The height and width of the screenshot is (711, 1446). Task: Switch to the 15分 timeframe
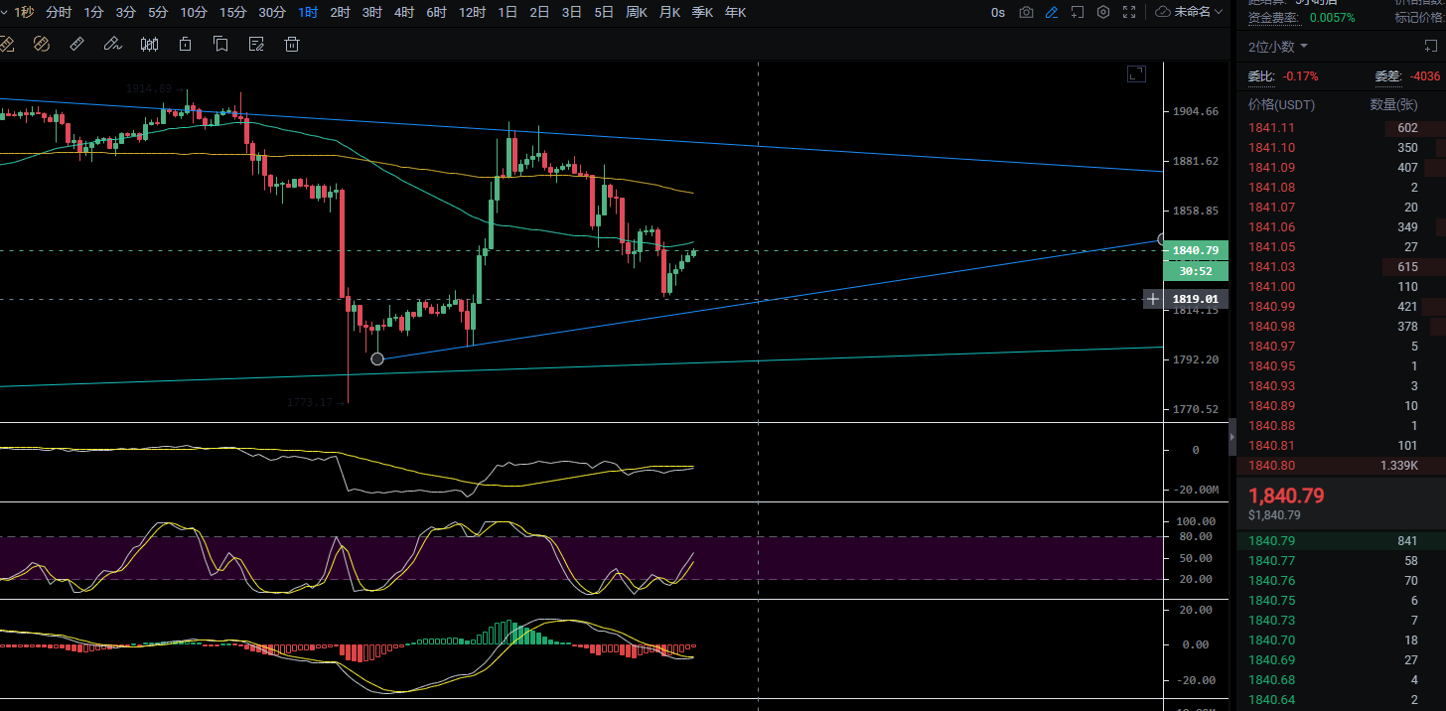232,12
